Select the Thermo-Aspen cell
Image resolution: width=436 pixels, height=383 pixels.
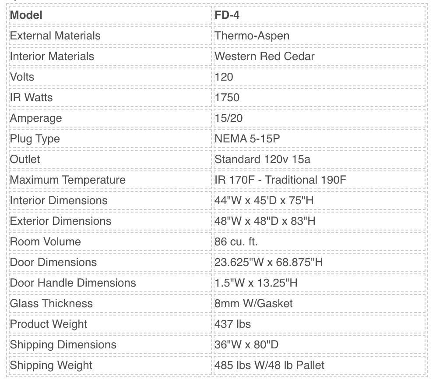pos(252,35)
